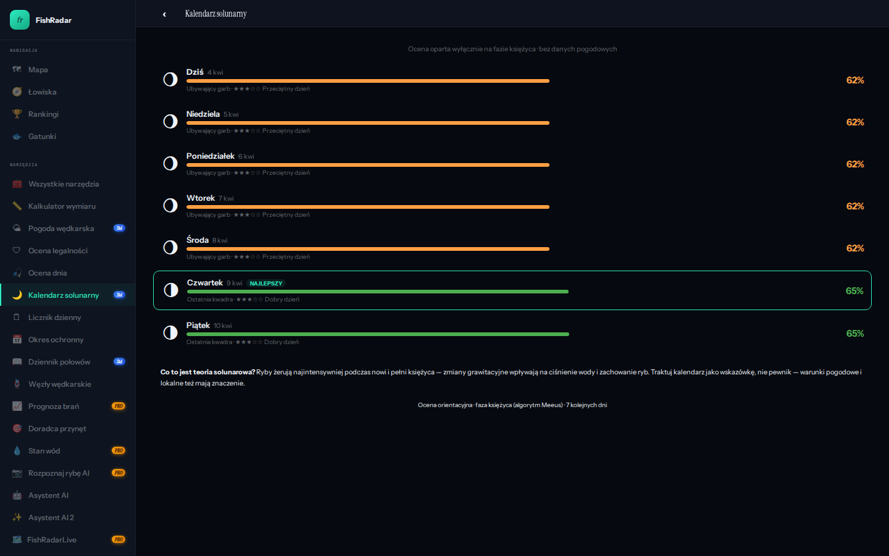Select the Rankingi trophy icon
The height and width of the screenshot is (556, 889).
point(17,114)
